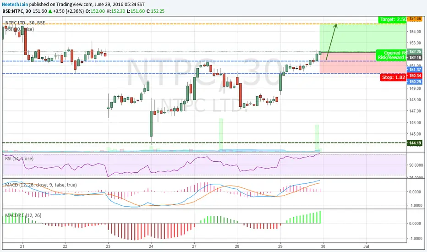The image size is (427, 252).
Task: Click the 152.25 green price tag
Action: (415, 51)
